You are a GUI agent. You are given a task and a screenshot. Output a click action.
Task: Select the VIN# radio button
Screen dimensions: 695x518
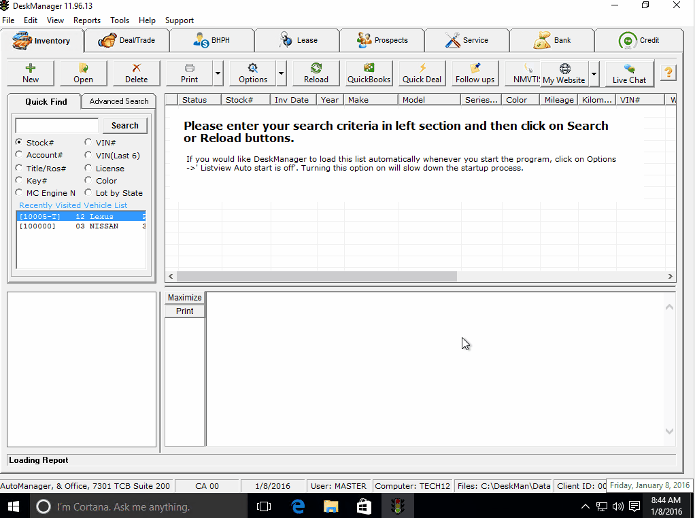pos(88,142)
